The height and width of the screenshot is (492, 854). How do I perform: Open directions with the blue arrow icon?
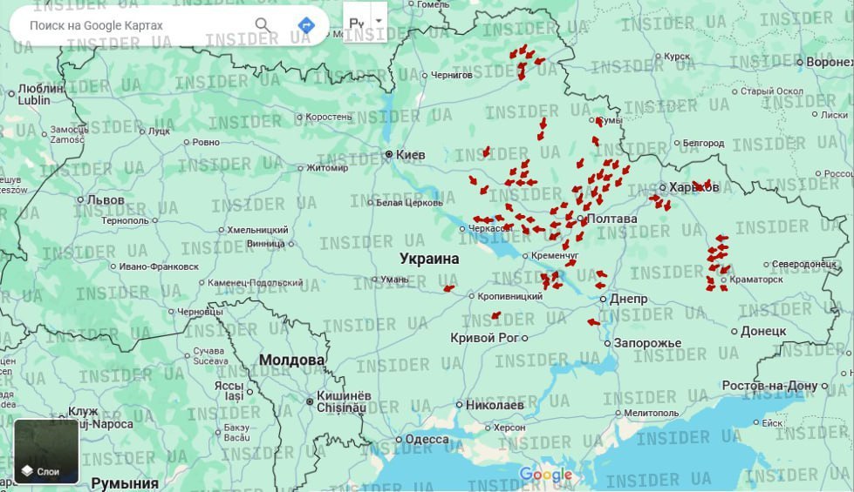(305, 25)
